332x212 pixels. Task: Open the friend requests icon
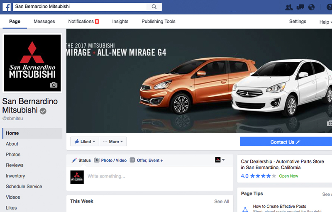[x=289, y=7]
